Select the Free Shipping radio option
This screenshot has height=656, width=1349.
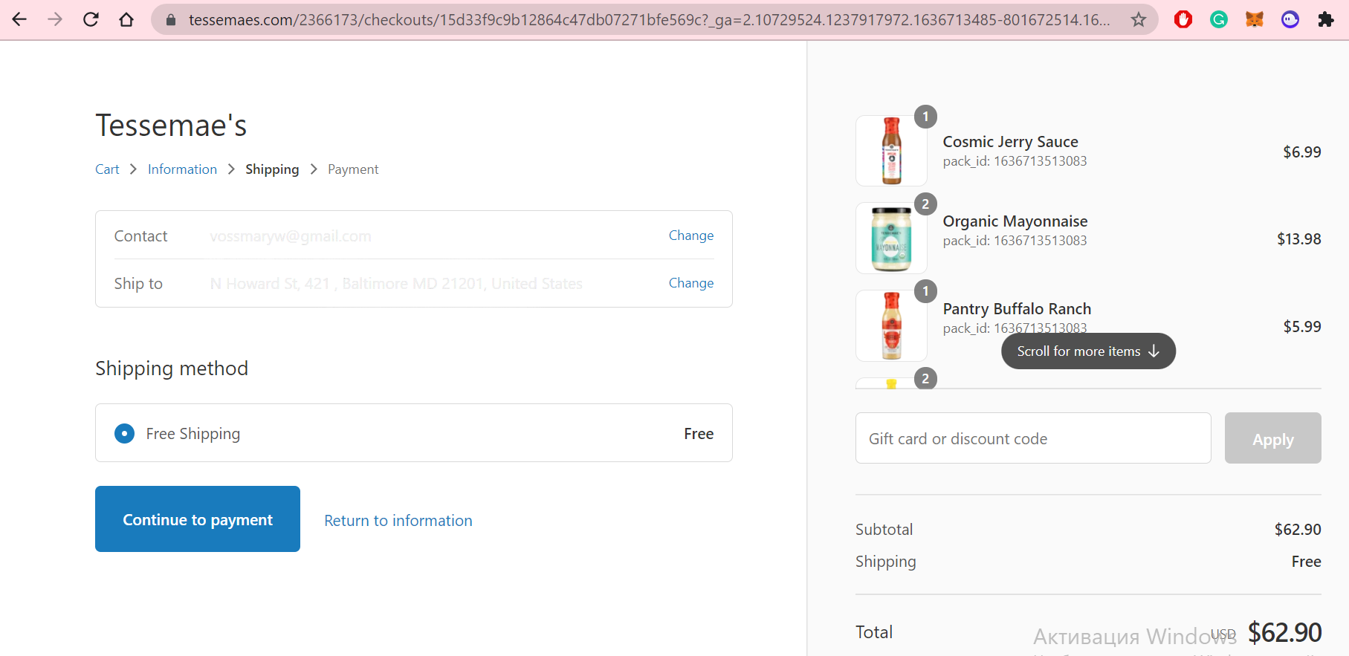125,433
